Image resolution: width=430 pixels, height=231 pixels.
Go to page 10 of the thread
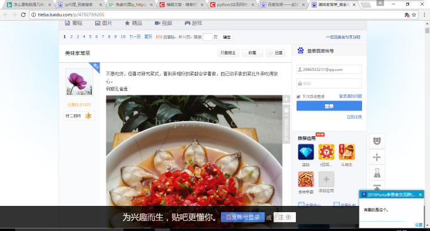pos(123,36)
